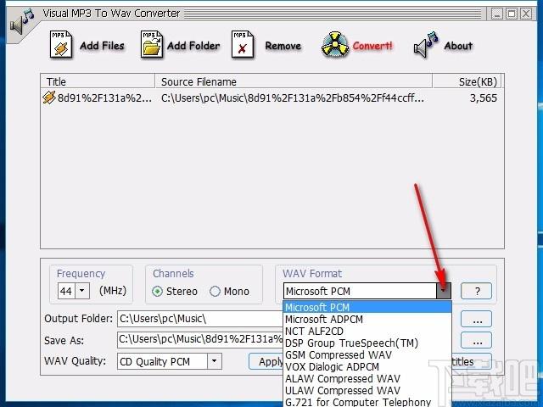Choose ALAW Compressed WAV format
The image size is (543, 407).
[x=367, y=379]
